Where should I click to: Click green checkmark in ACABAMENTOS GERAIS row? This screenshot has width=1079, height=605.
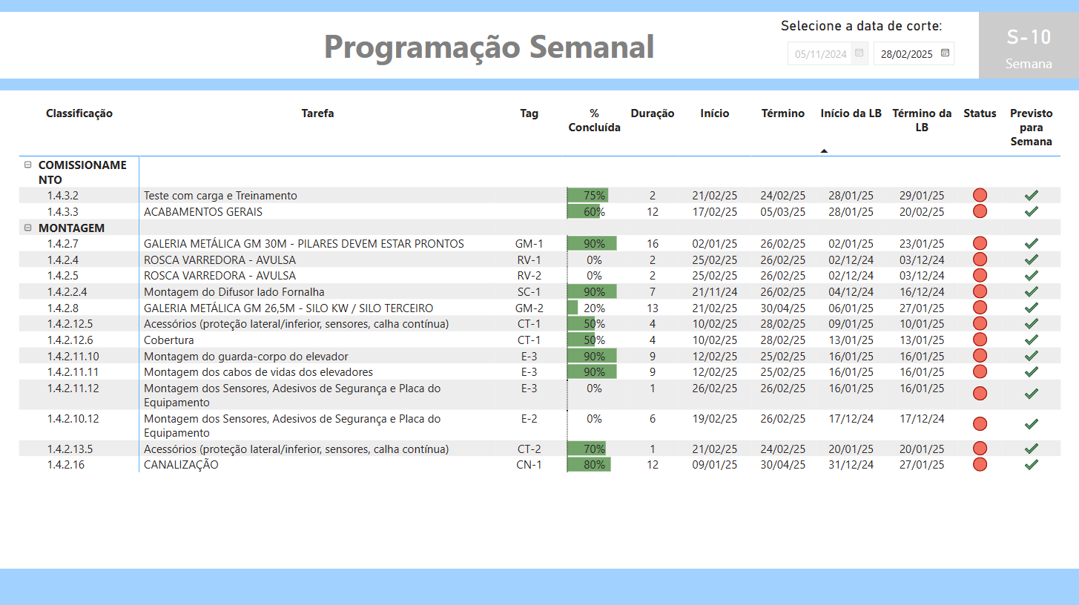(x=1031, y=211)
